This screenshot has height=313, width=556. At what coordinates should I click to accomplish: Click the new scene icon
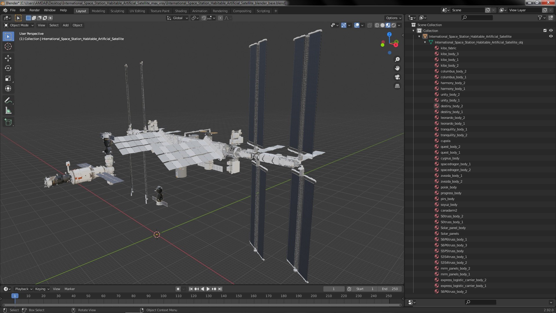488,10
